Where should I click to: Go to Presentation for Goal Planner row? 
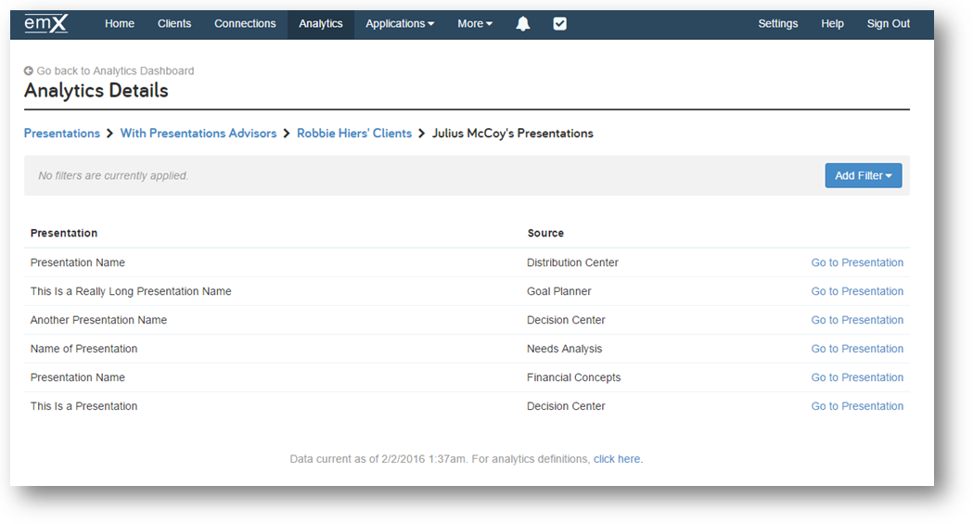click(x=857, y=291)
